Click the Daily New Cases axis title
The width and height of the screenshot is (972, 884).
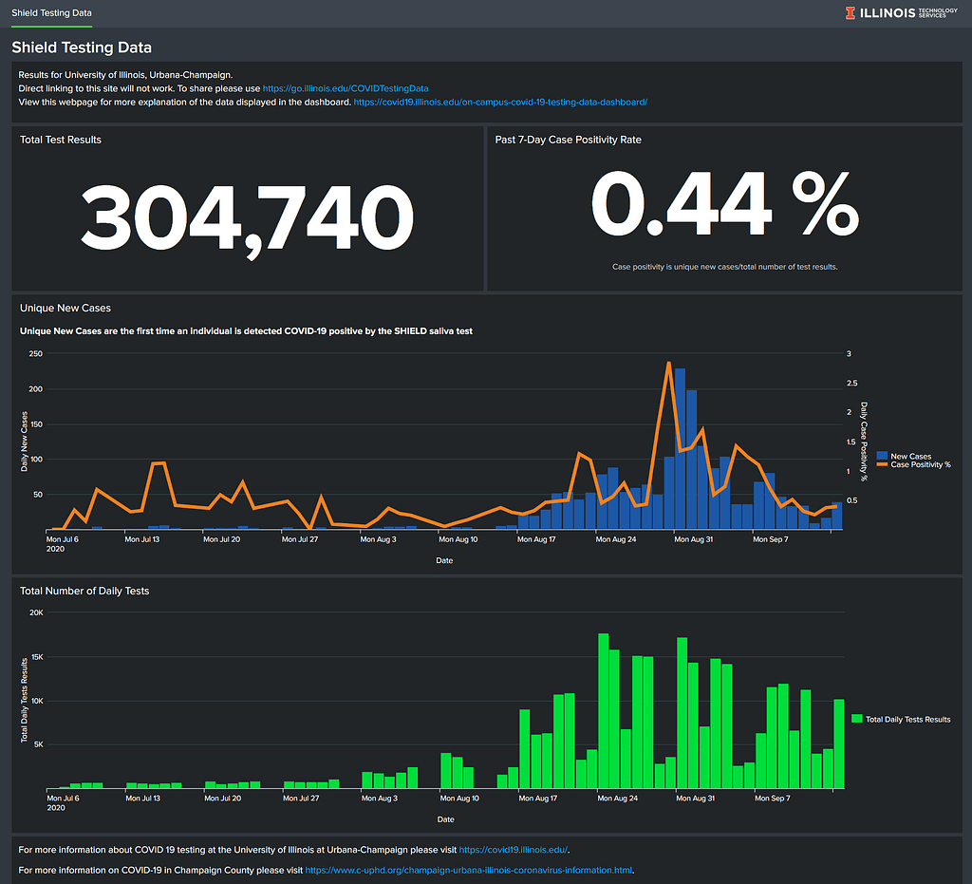pyautogui.click(x=24, y=442)
